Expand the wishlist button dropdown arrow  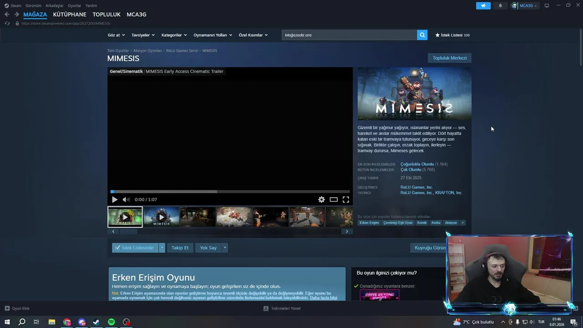[162, 248]
